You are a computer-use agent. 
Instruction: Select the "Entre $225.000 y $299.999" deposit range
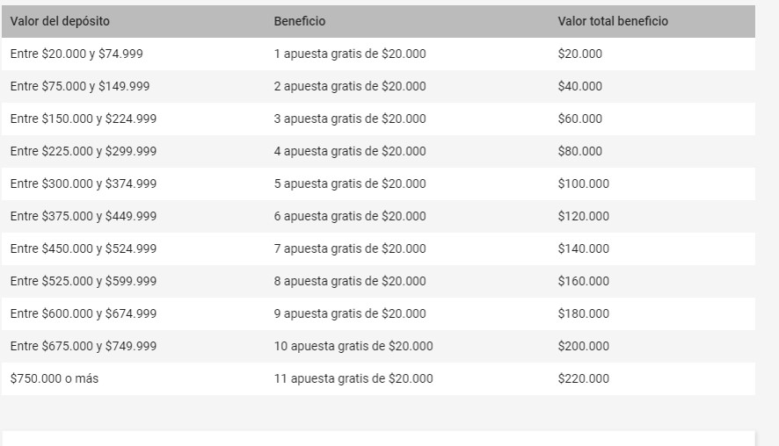[84, 151]
